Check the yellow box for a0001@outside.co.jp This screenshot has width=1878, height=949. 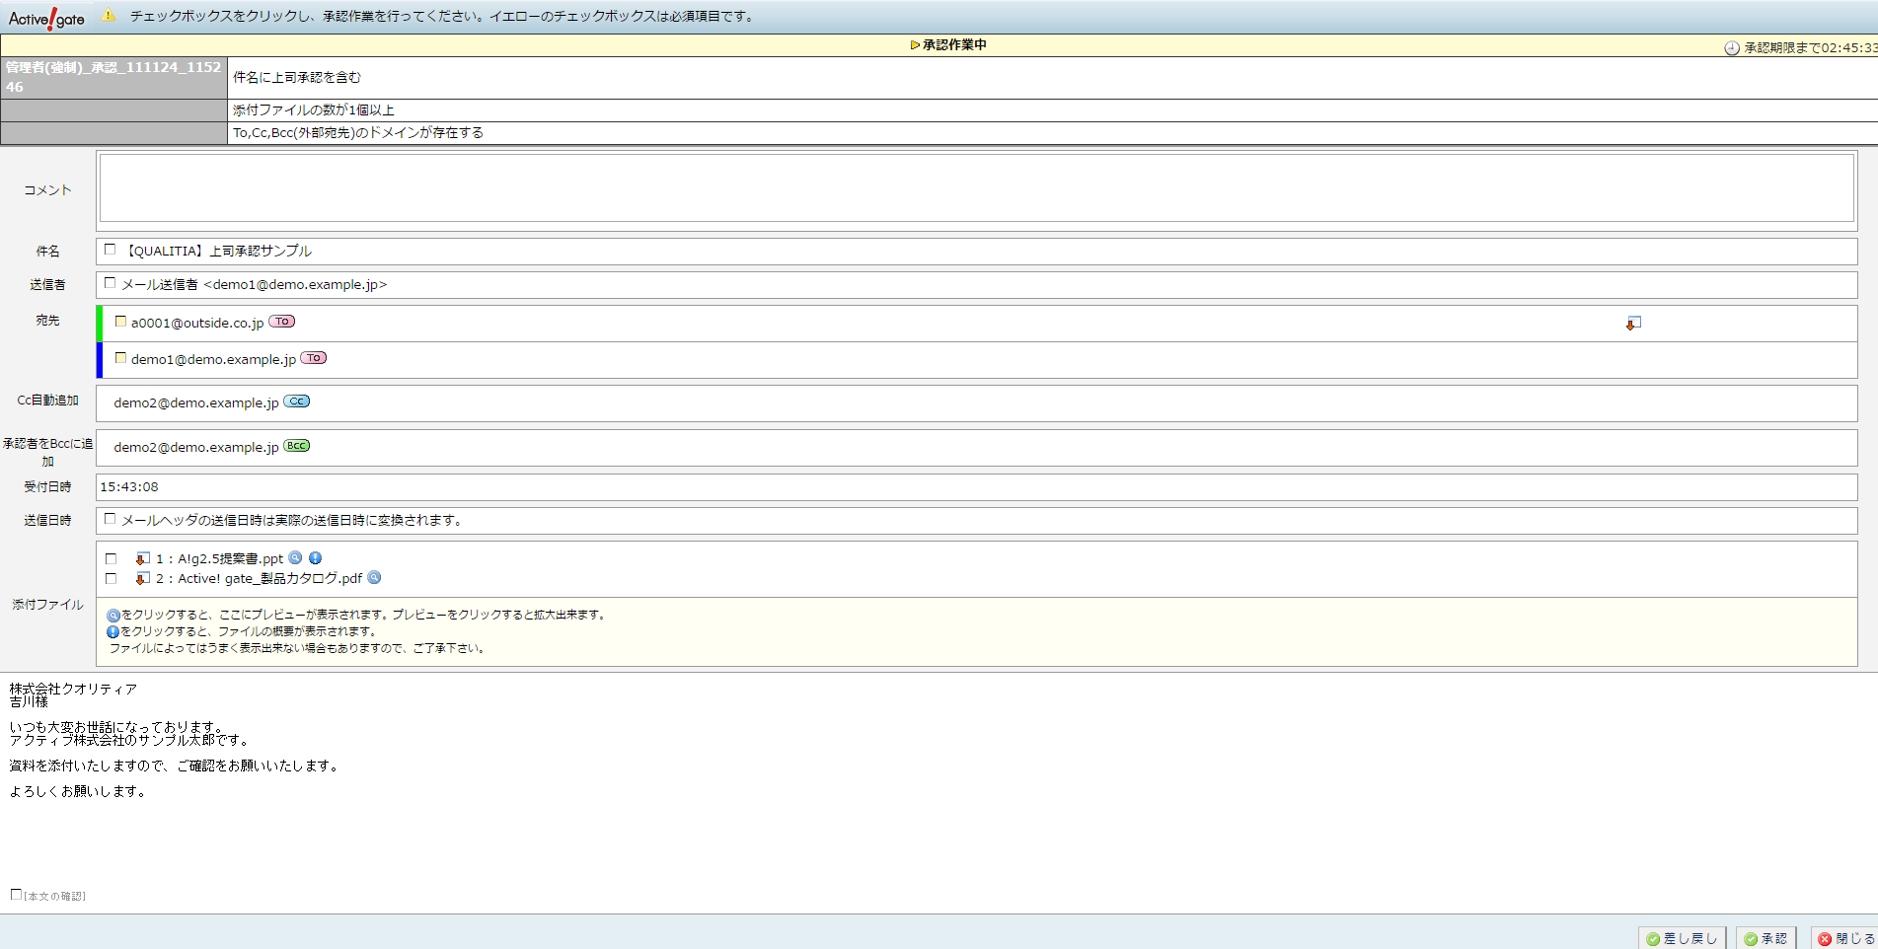120,322
